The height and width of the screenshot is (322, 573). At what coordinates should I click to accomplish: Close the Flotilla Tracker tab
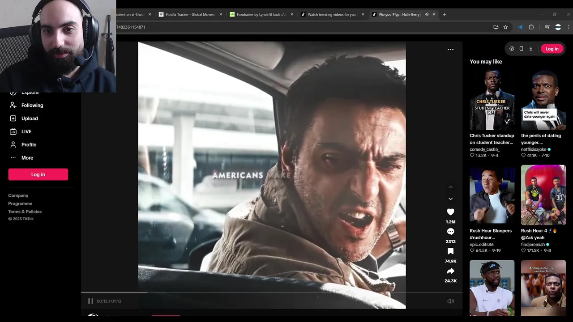pyautogui.click(x=221, y=14)
